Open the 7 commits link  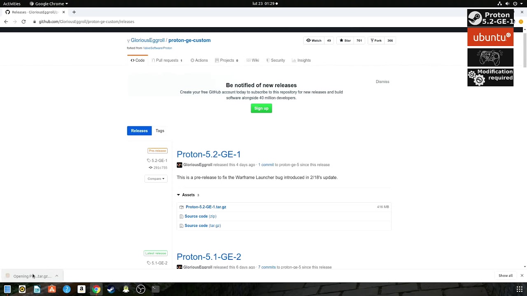click(267, 267)
